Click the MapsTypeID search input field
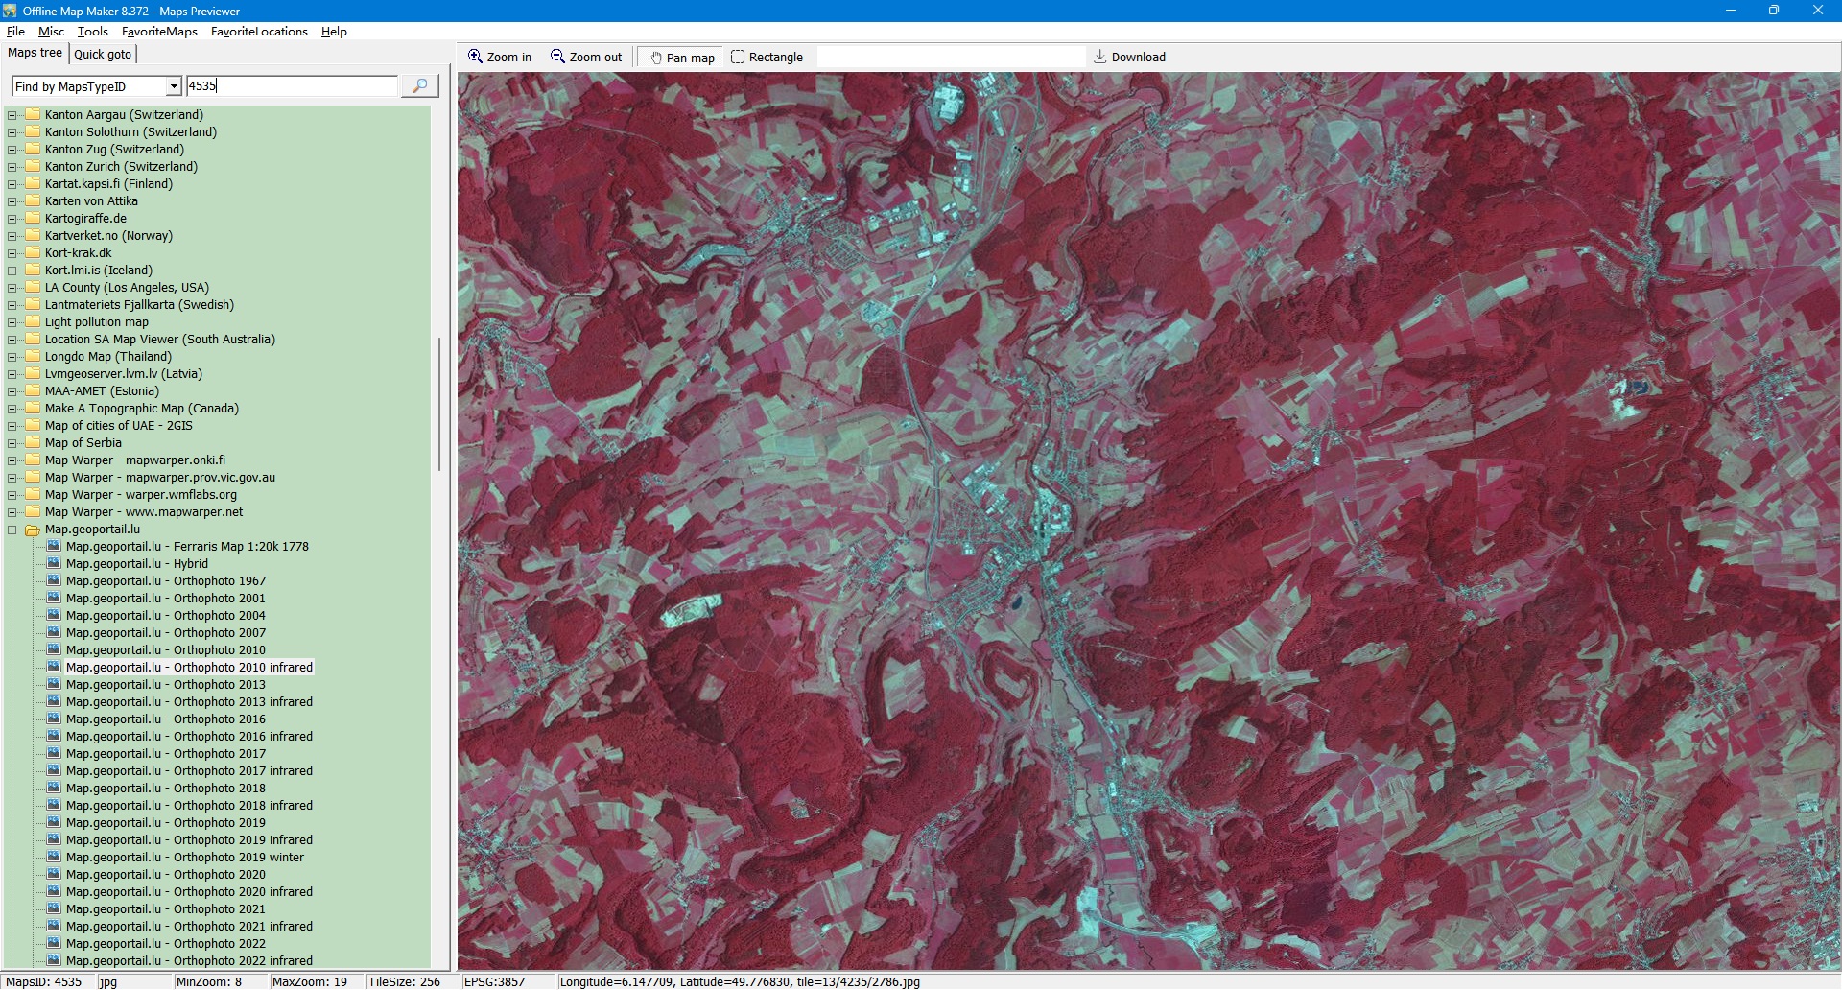 point(292,86)
